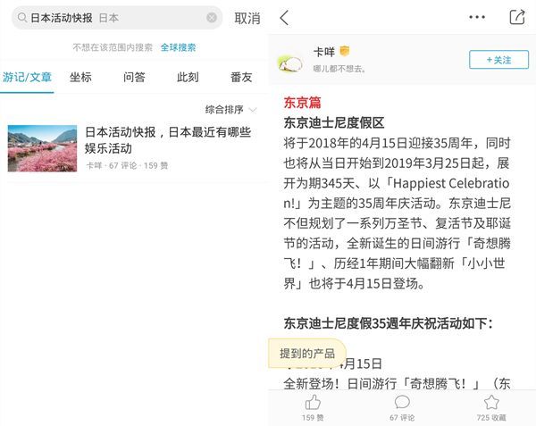Screen dimensions: 536x426
Task: Tap the share icon
Action: (516, 18)
